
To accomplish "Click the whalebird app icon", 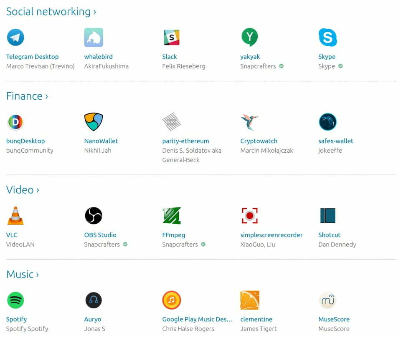I will pyautogui.click(x=94, y=37).
